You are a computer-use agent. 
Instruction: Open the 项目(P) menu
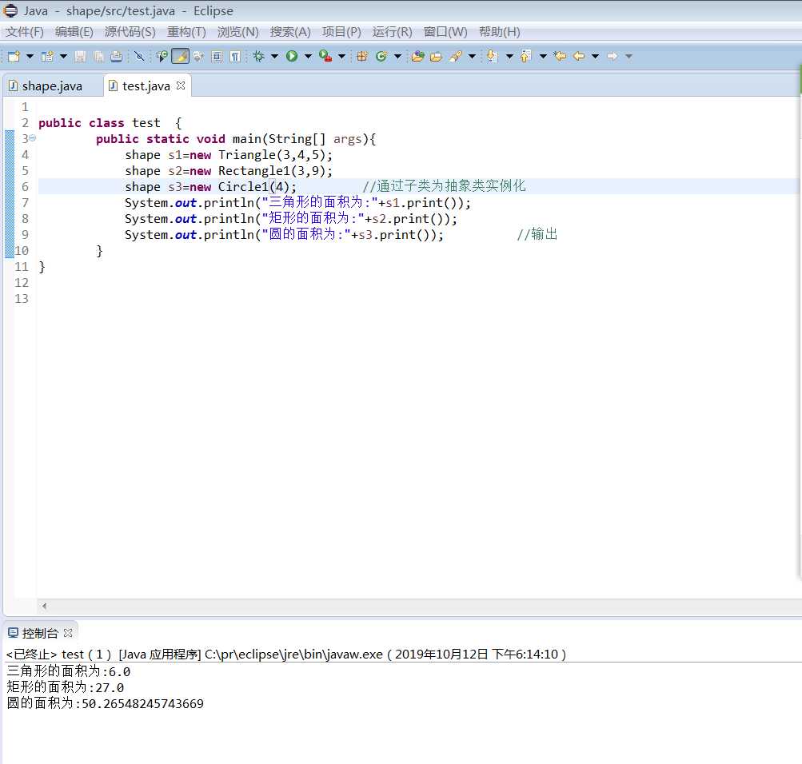(x=341, y=32)
